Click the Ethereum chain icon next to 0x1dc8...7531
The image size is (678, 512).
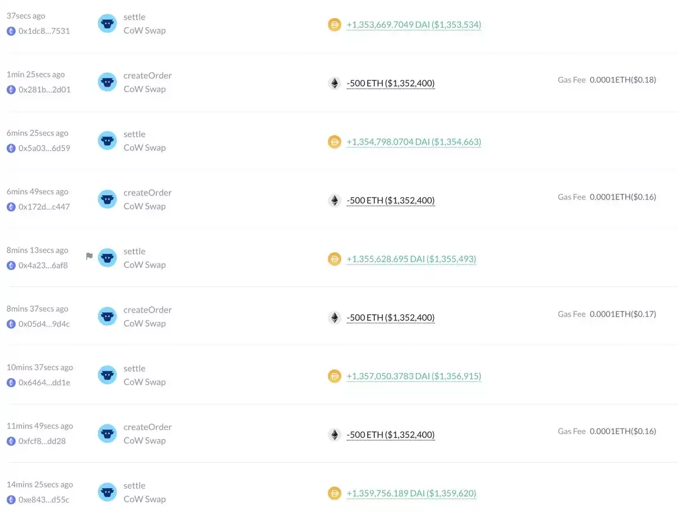11,31
